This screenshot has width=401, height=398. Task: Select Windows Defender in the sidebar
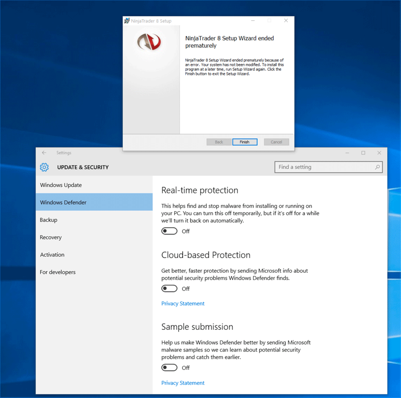(94, 202)
